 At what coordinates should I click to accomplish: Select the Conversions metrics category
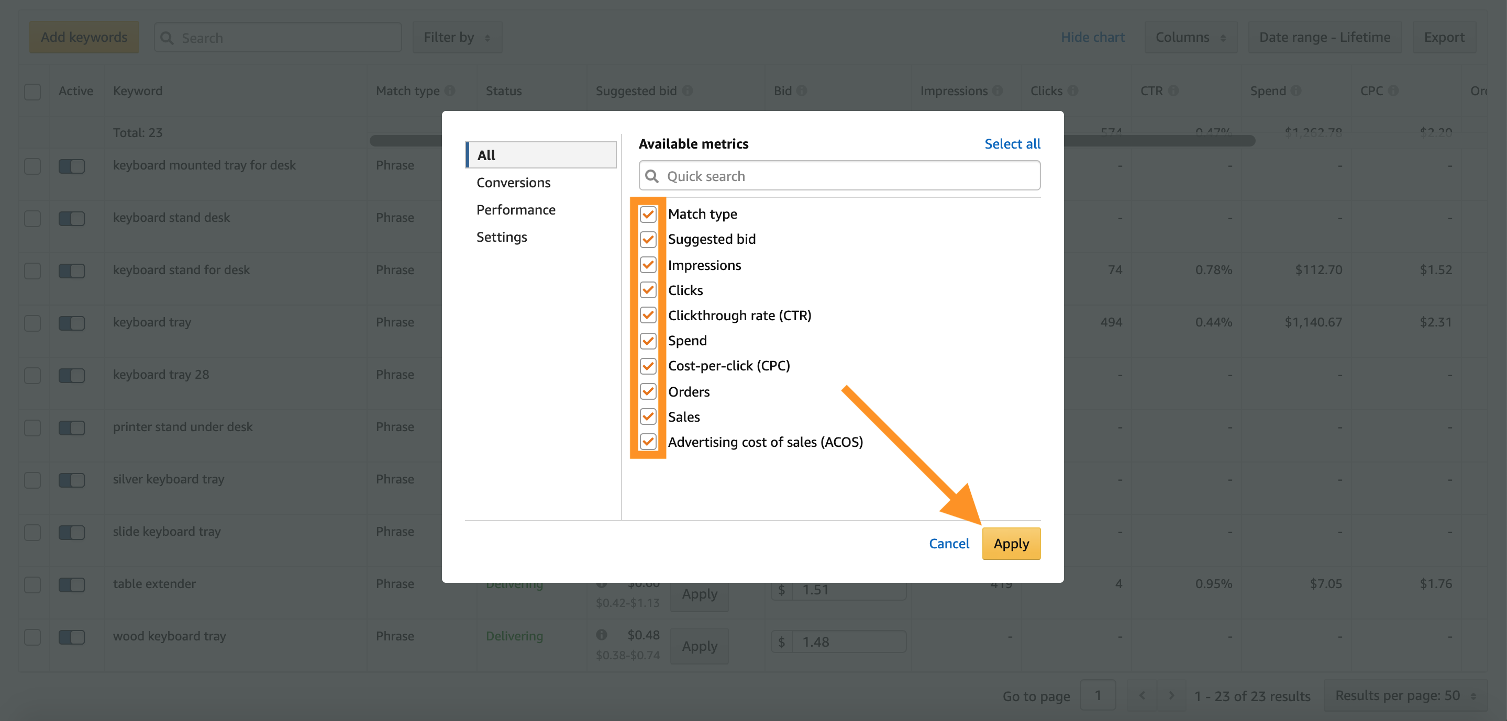513,183
